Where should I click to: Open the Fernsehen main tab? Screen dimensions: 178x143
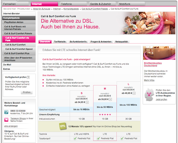[x=15, y=4]
